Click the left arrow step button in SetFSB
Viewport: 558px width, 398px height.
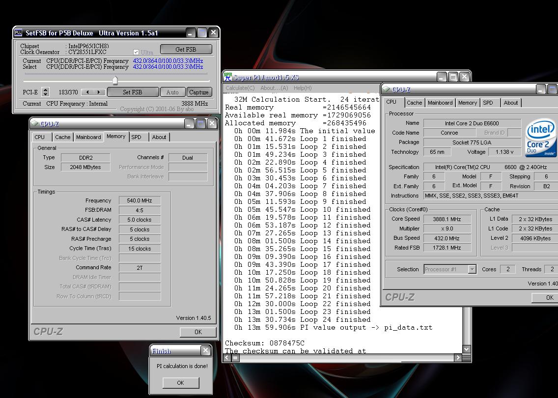pyautogui.click(x=87, y=92)
